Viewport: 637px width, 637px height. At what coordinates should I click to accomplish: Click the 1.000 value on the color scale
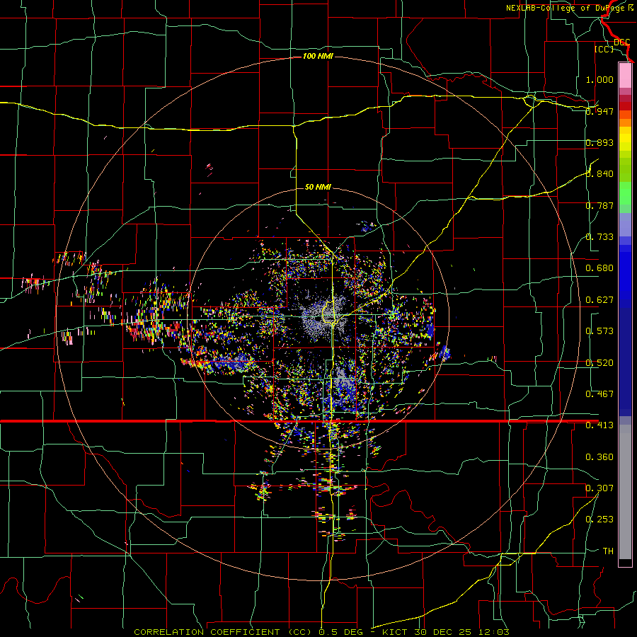(x=599, y=79)
